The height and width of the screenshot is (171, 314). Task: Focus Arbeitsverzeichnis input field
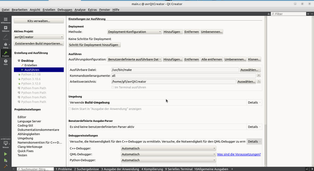coord(173,81)
